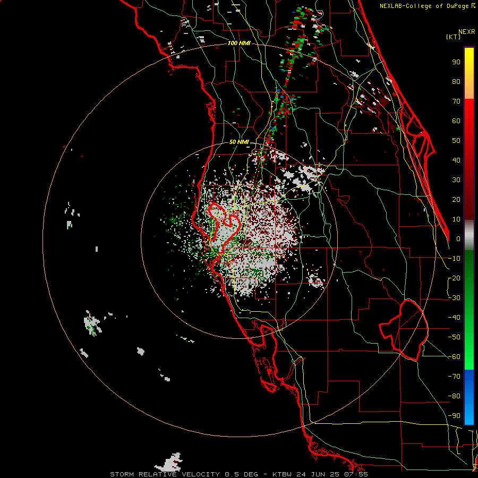478x478 pixels.
Task: Click the [KT] units label above scale
Action: pyautogui.click(x=453, y=37)
